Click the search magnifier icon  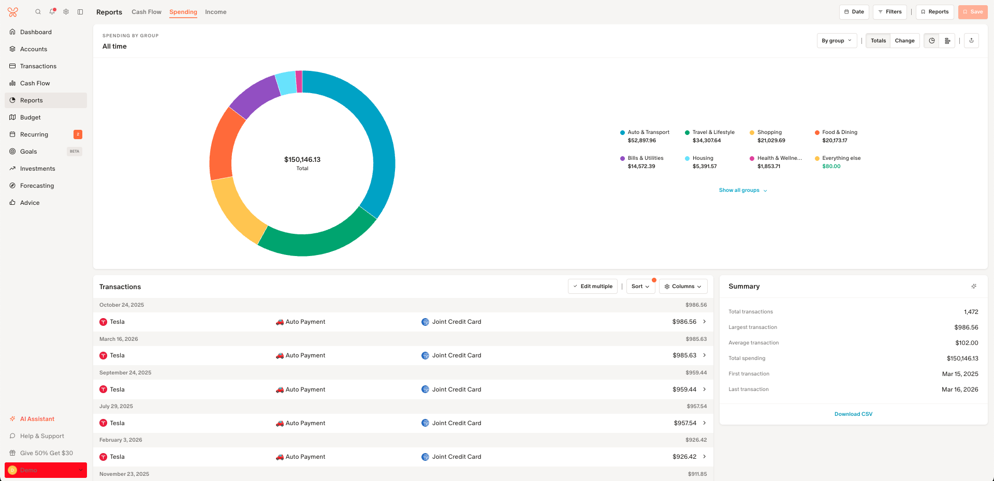tap(38, 12)
